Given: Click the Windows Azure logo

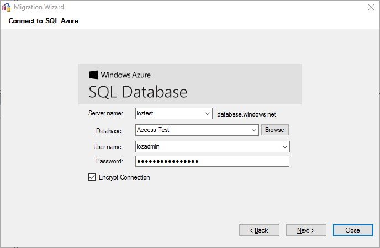Looking at the screenshot, I should pos(93,75).
